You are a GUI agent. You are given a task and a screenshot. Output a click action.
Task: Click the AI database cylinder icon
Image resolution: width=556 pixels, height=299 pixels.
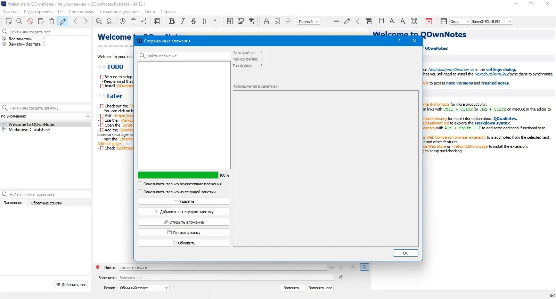(444, 21)
